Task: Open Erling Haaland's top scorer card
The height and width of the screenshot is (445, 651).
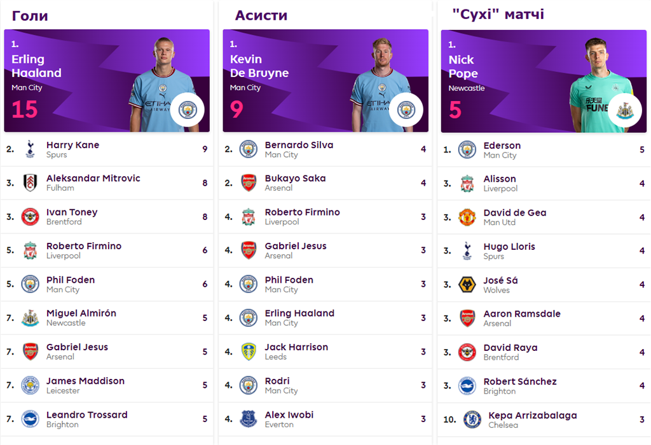Action: [107, 81]
